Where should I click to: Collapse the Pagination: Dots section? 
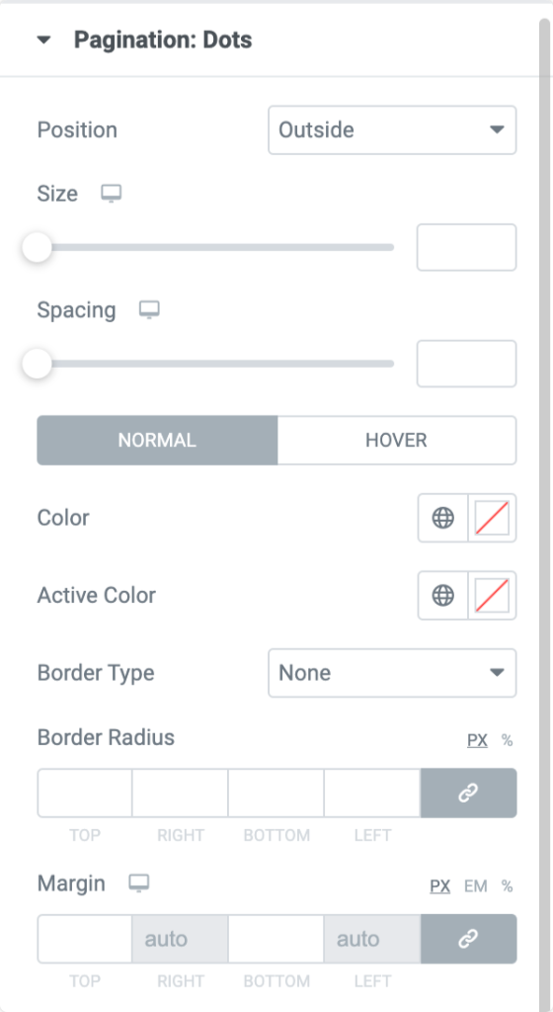pyautogui.click(x=43, y=40)
